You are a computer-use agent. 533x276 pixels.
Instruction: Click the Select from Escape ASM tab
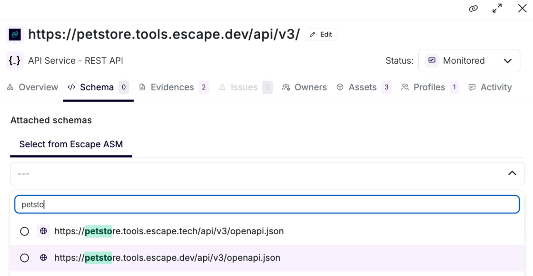71,144
